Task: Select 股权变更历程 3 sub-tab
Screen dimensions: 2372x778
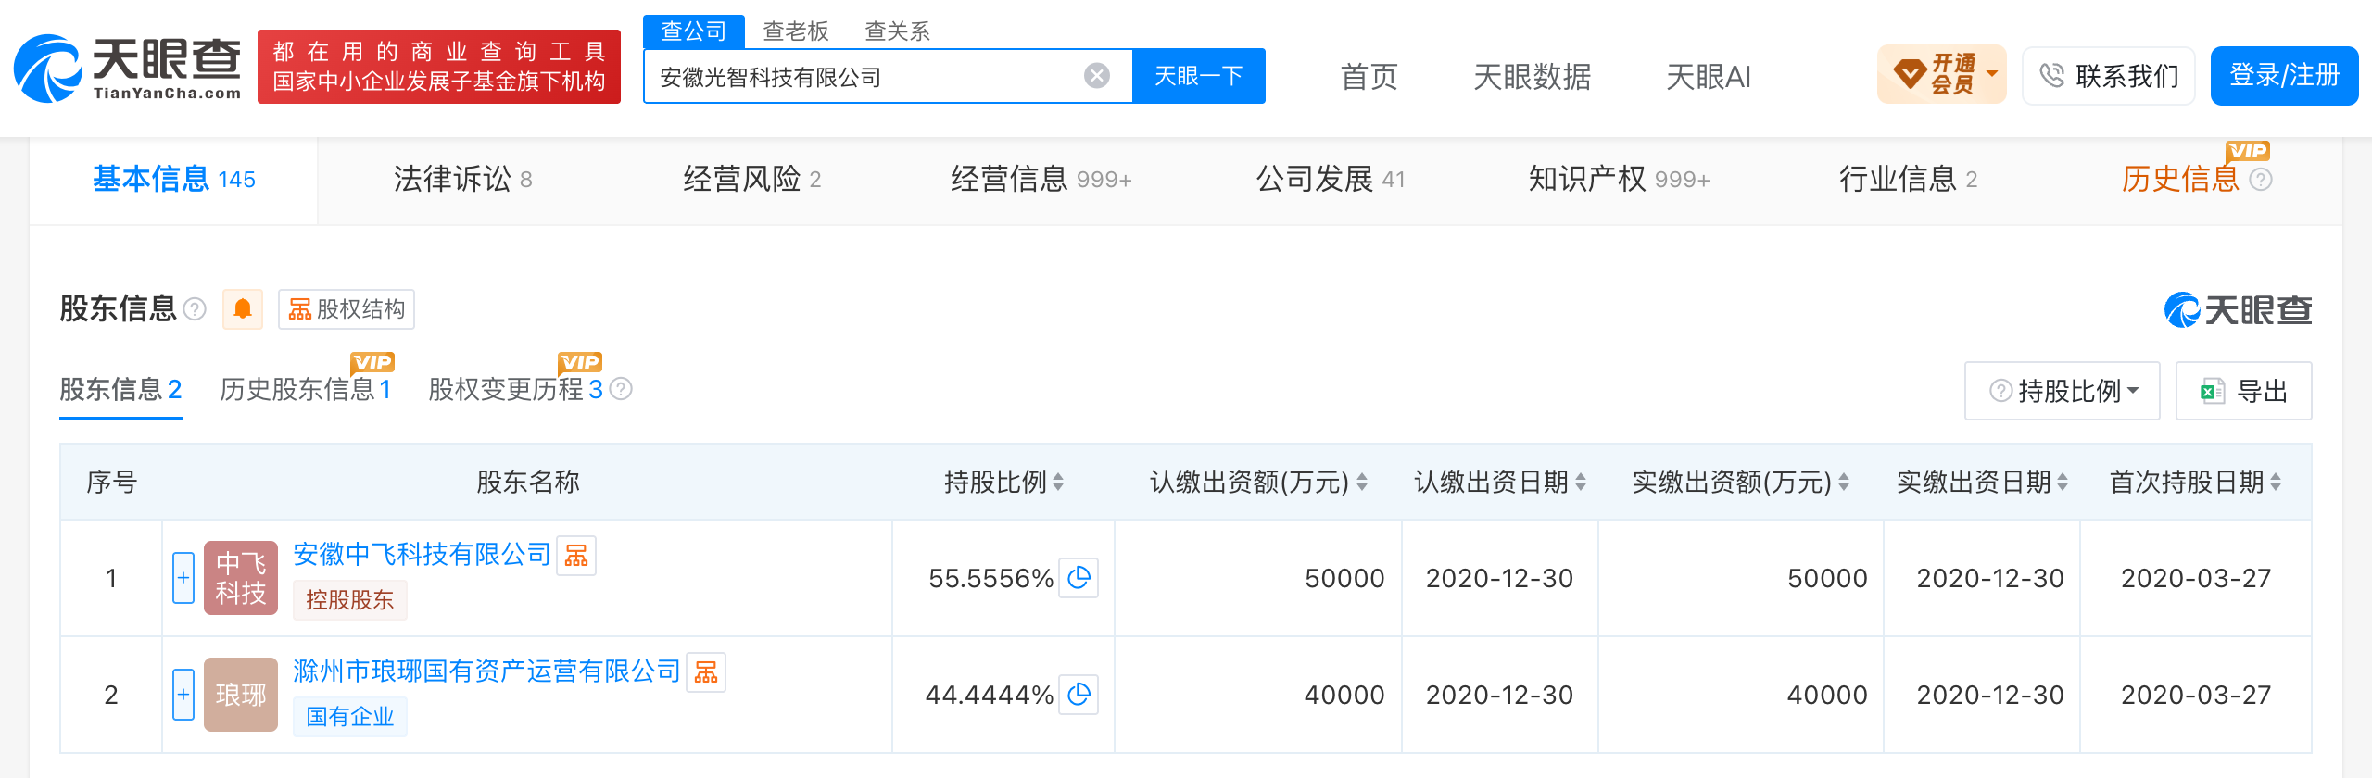Action: click(x=515, y=389)
